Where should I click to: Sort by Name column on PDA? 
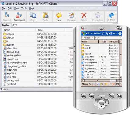tap(90, 42)
